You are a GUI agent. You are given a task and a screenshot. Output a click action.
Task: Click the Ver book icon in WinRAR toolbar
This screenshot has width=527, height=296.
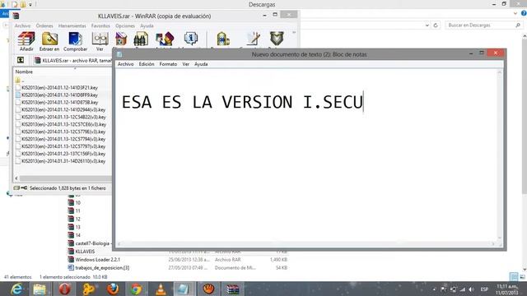click(100, 41)
